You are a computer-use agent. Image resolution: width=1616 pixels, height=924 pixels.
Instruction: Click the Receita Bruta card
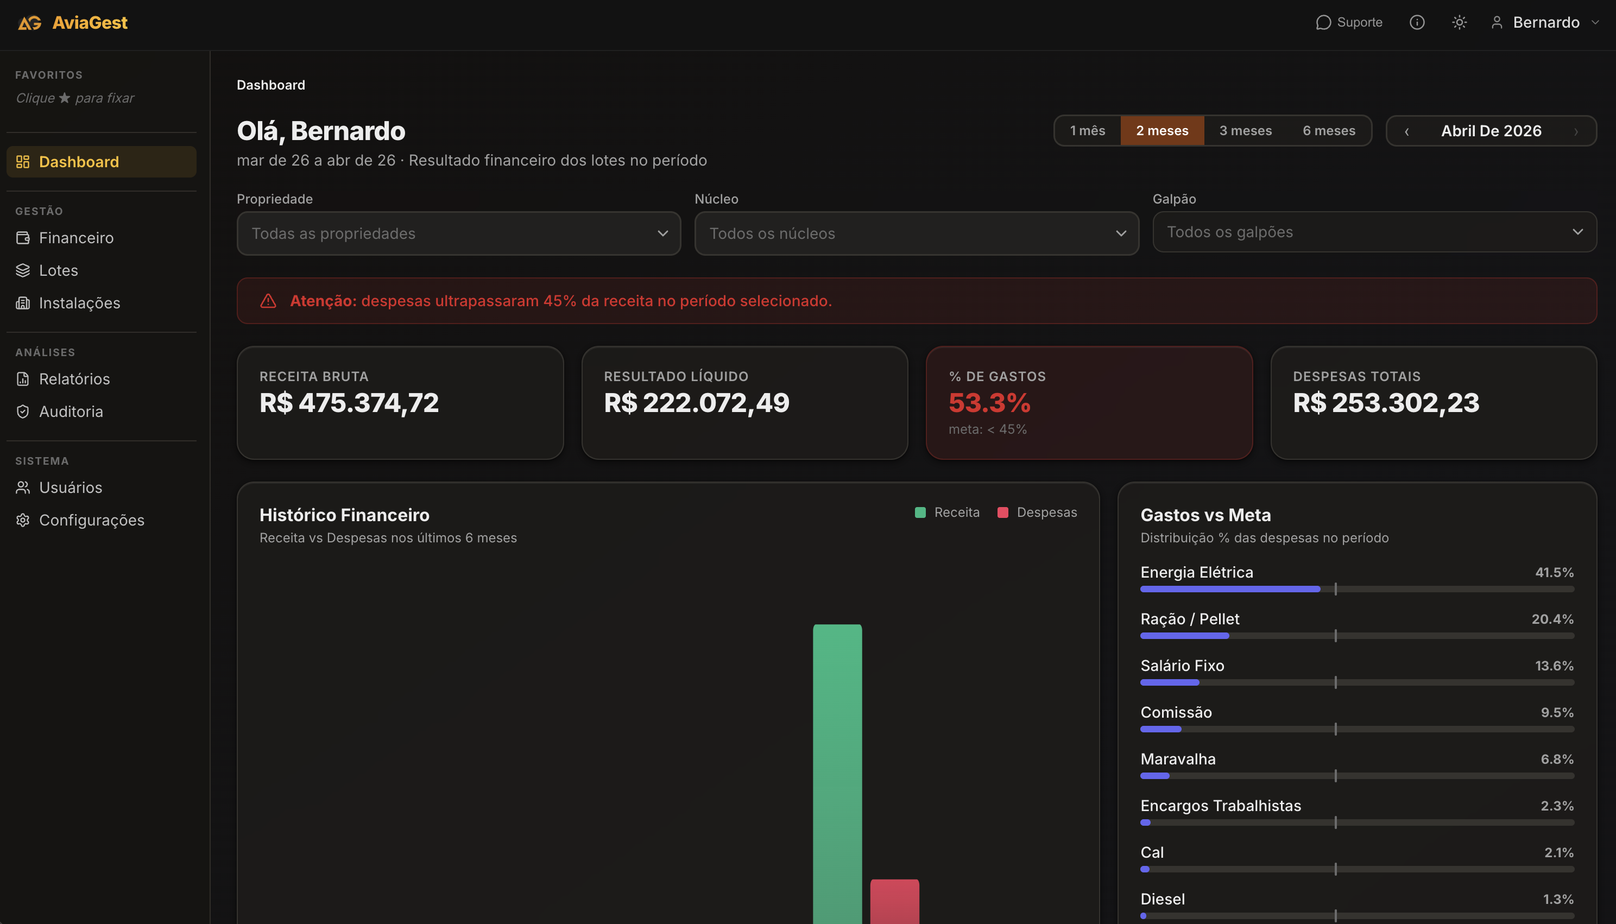[401, 403]
